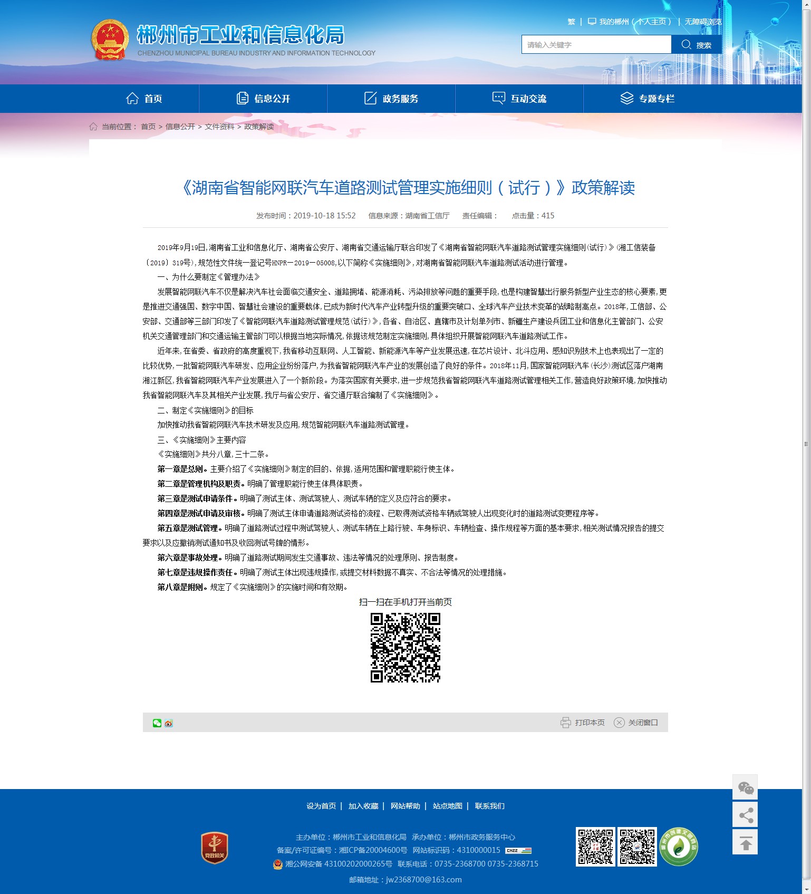This screenshot has width=811, height=894.
Task: Click the article page QR code image
Action: pos(405,648)
